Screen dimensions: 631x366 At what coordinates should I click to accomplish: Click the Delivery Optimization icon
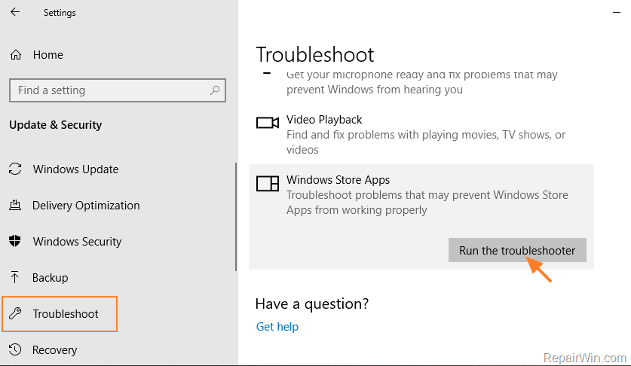[x=15, y=206]
